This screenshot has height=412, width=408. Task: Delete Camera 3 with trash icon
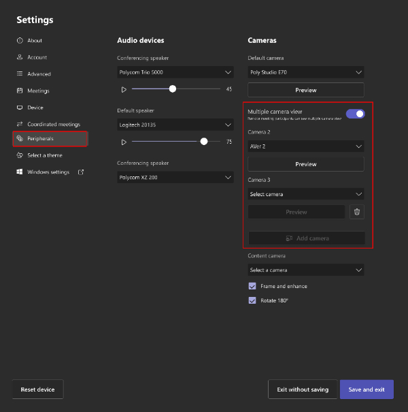click(358, 212)
